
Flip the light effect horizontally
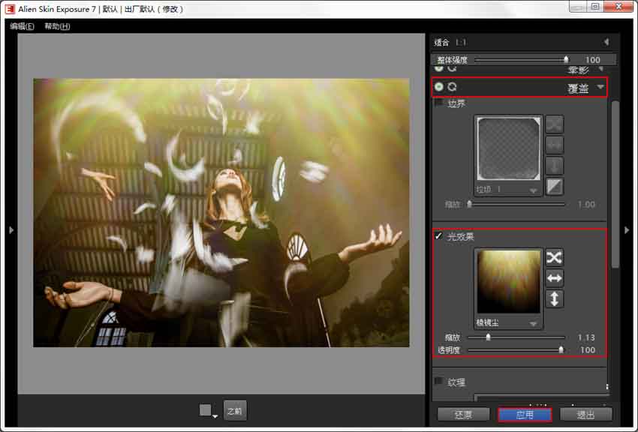coord(554,278)
